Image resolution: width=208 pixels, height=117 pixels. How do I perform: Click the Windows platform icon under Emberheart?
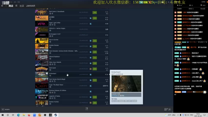click(50, 76)
